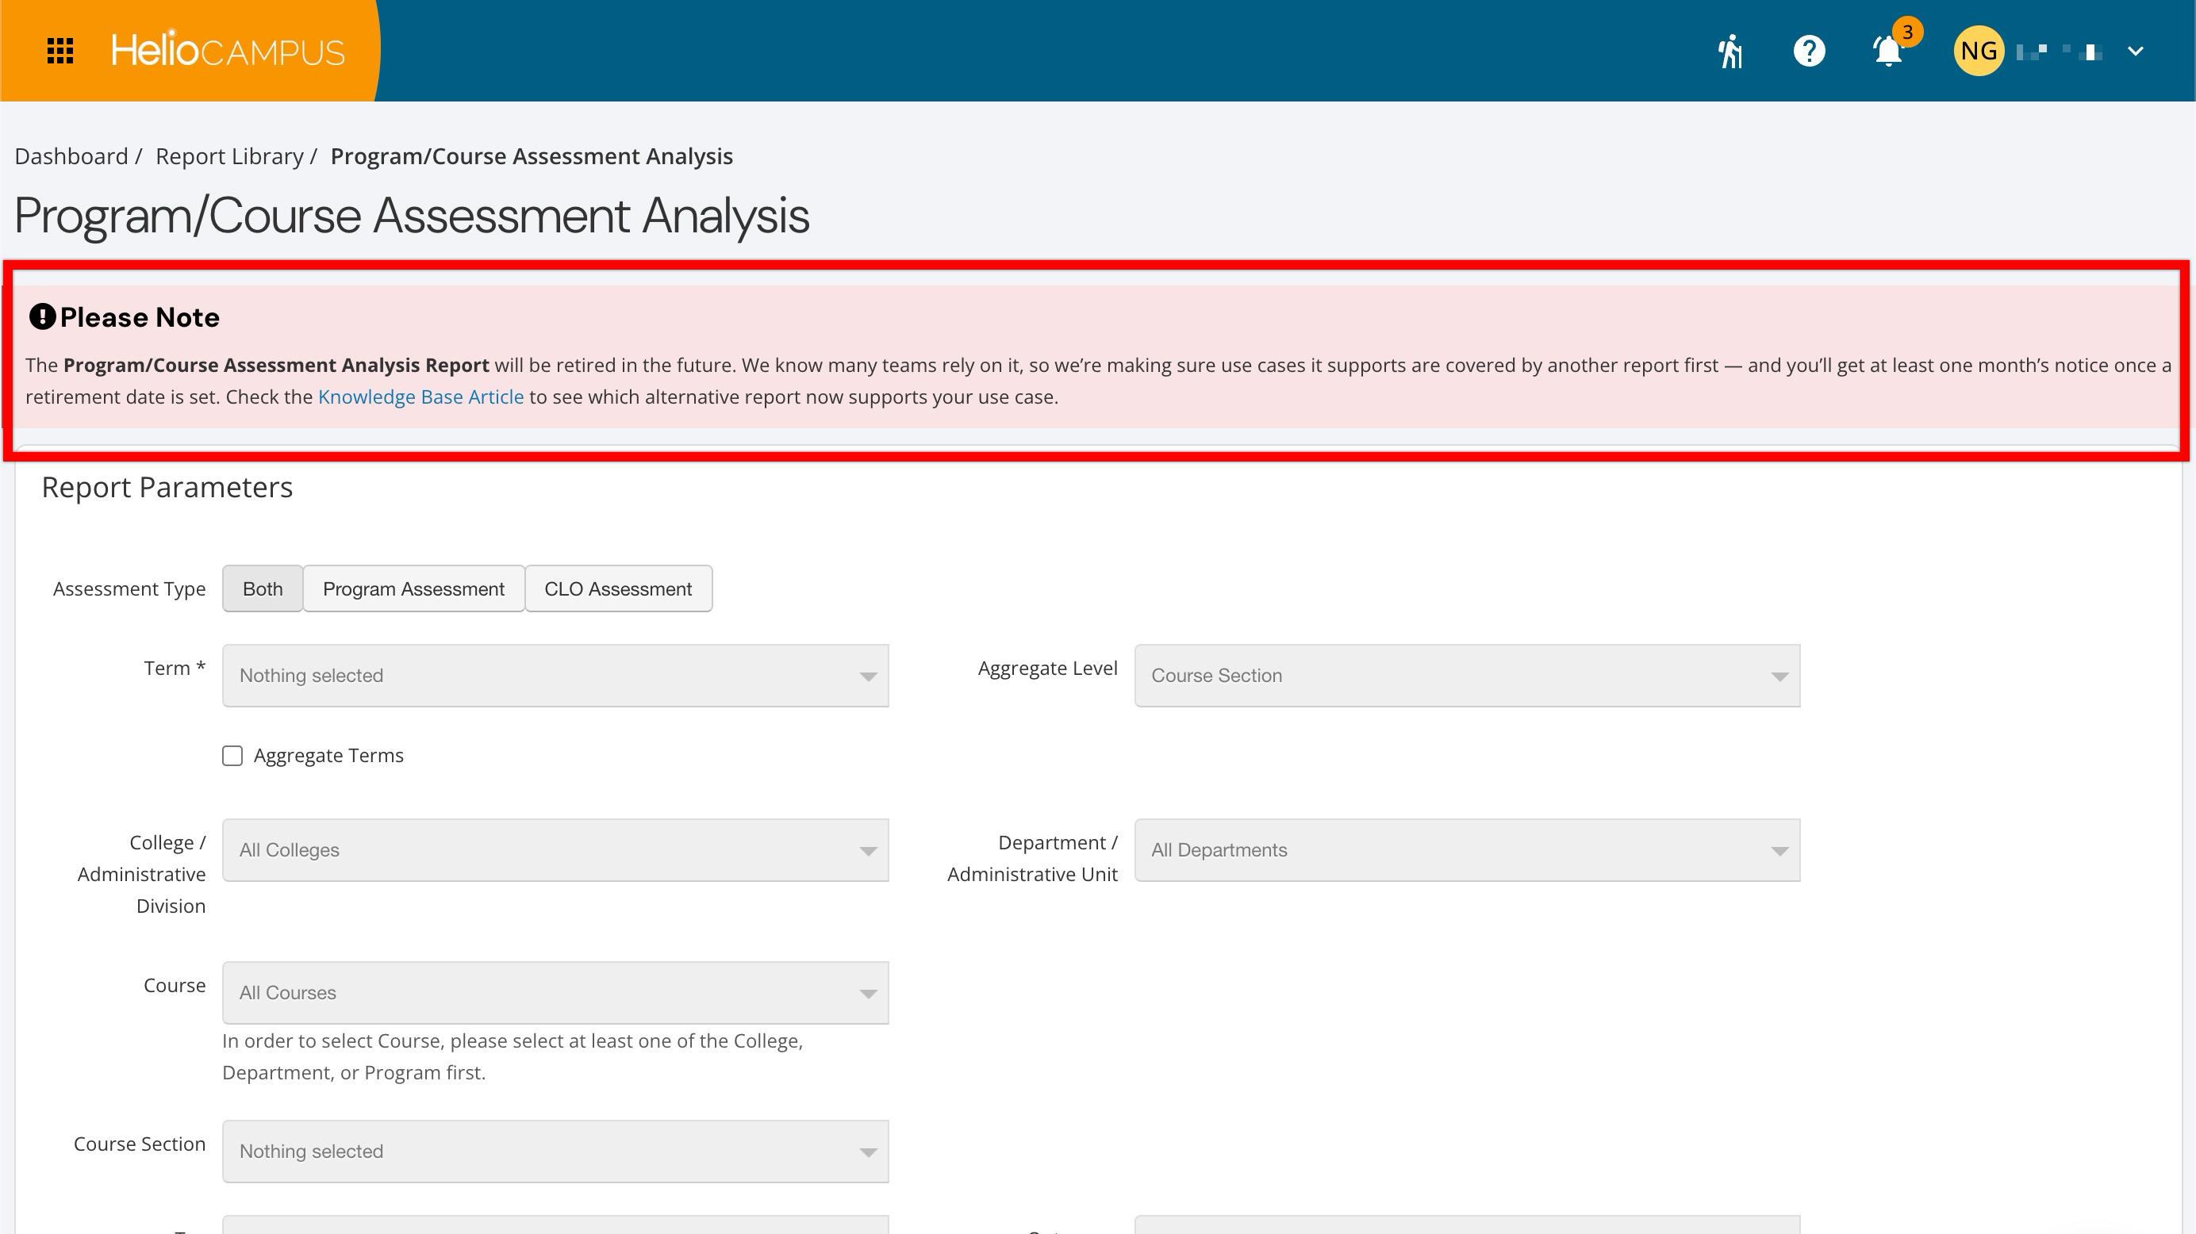This screenshot has width=2196, height=1234.
Task: Open the All Courses dropdown
Action: coord(556,993)
